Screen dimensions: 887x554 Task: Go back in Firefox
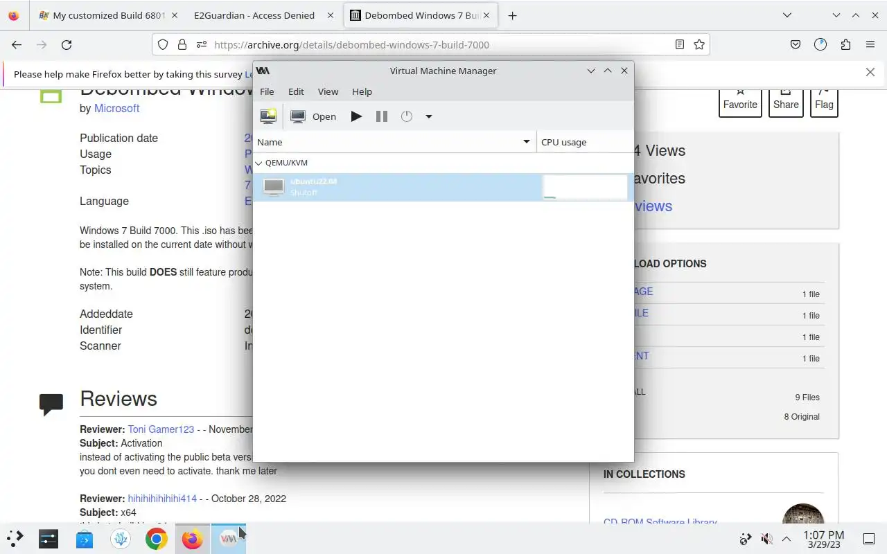(x=17, y=44)
